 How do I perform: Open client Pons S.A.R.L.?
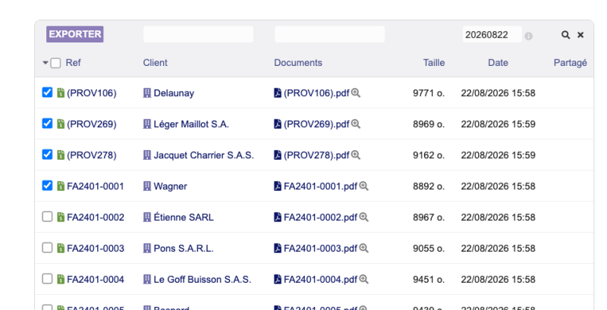[x=184, y=249]
